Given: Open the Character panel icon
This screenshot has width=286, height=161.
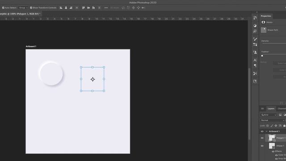Looking at the screenshot, I should pyautogui.click(x=255, y=60).
